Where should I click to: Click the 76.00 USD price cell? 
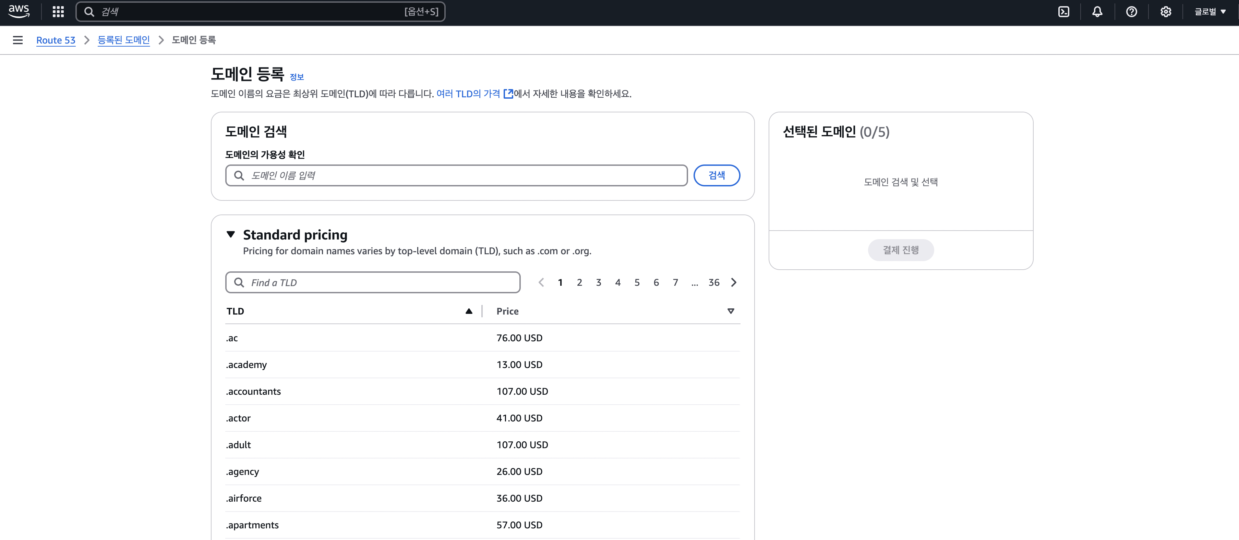tap(519, 338)
